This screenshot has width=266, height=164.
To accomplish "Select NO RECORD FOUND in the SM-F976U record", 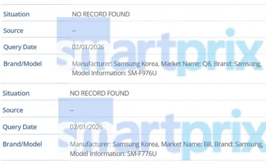I will coord(101,14).
